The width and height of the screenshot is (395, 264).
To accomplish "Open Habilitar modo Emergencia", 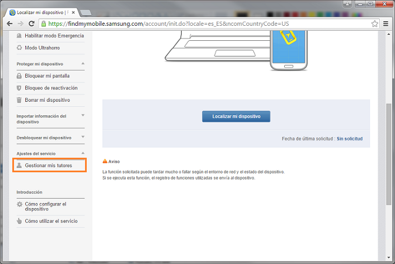I will click(x=54, y=36).
